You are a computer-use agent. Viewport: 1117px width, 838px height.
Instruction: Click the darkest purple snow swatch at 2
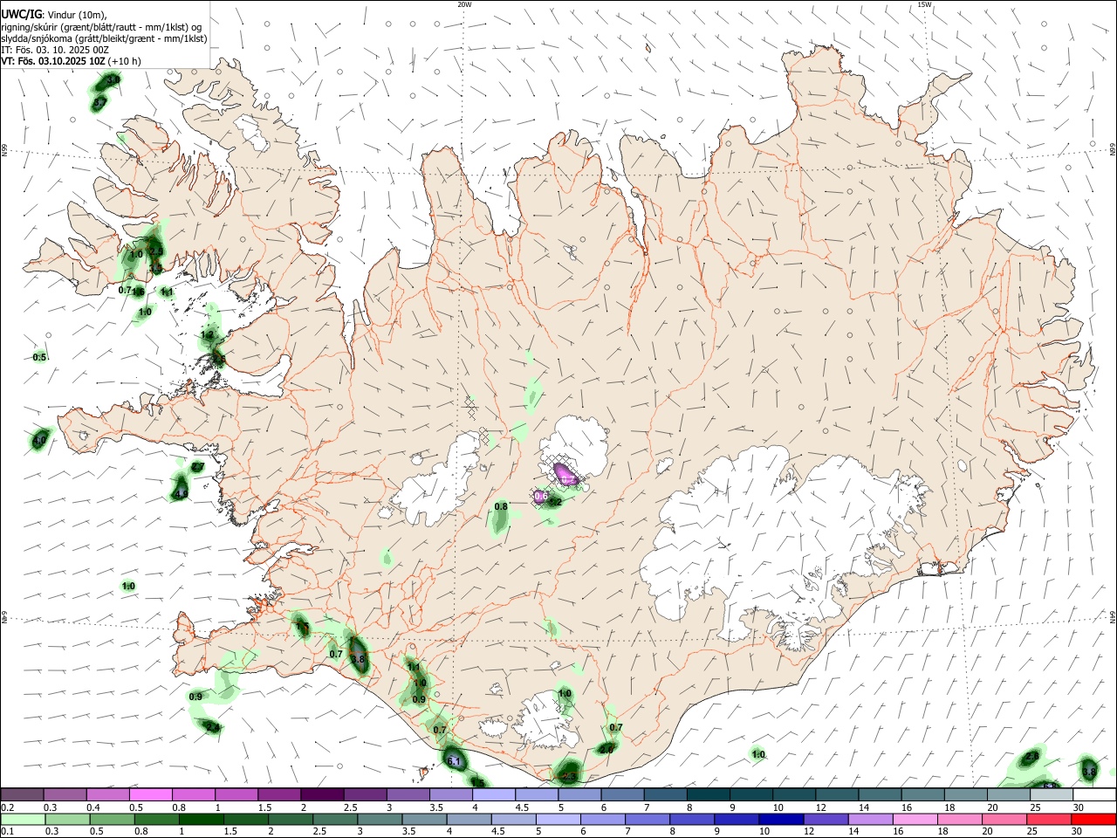[321, 795]
